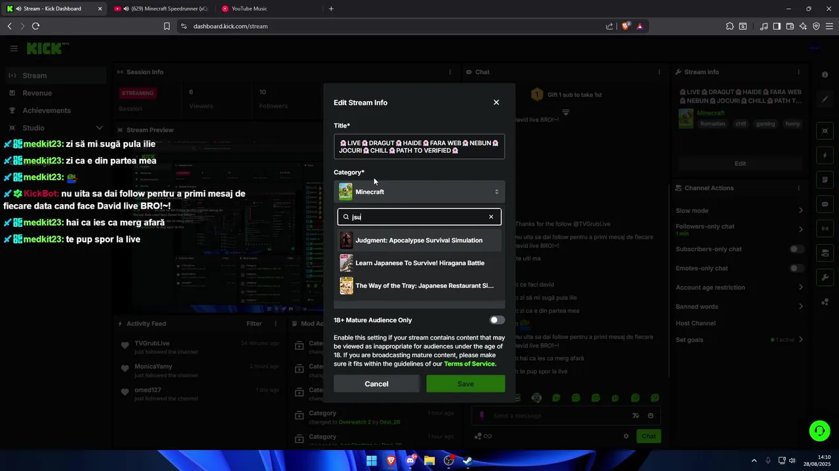Click the Save button
This screenshot has height=471, width=839.
465,384
